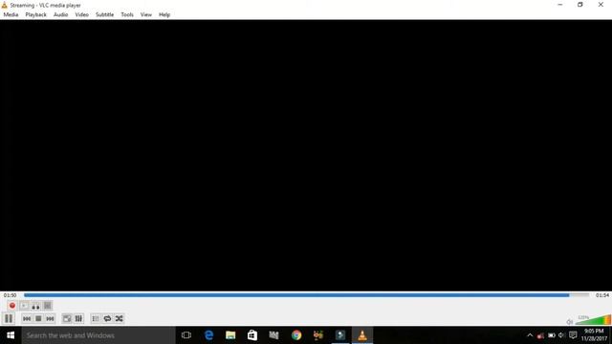Click the Search the web and Windows box
Image resolution: width=612 pixels, height=344 pixels.
(98, 335)
